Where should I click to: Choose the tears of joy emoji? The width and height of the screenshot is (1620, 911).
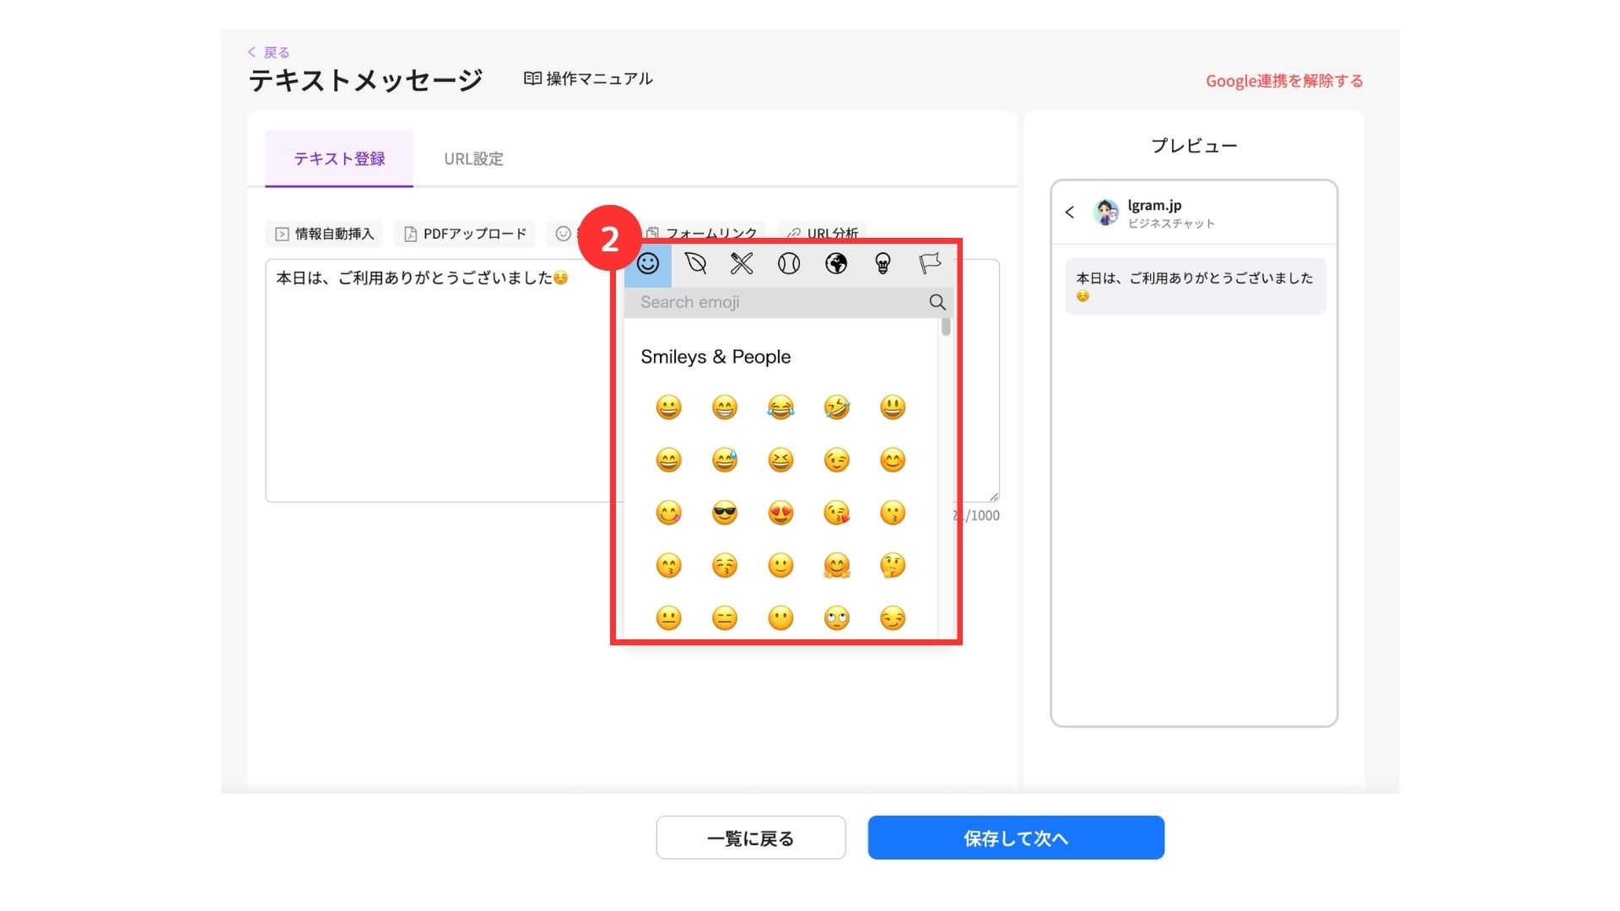point(780,408)
